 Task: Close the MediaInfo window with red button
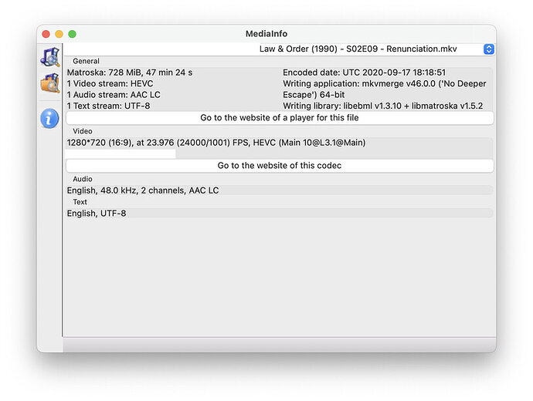pos(46,34)
